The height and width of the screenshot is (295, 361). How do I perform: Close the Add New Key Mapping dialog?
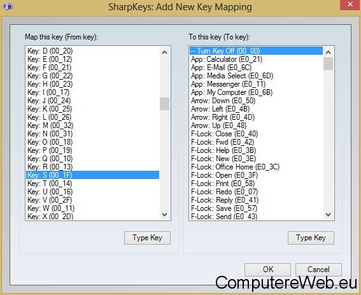click(x=350, y=4)
